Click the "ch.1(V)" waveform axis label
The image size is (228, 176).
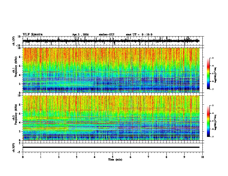pos(14,41)
